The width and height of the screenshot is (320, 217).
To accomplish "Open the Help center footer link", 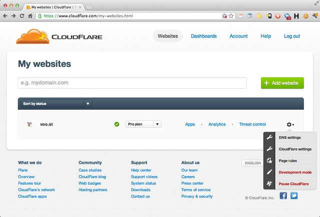I will pyautogui.click(x=141, y=170).
